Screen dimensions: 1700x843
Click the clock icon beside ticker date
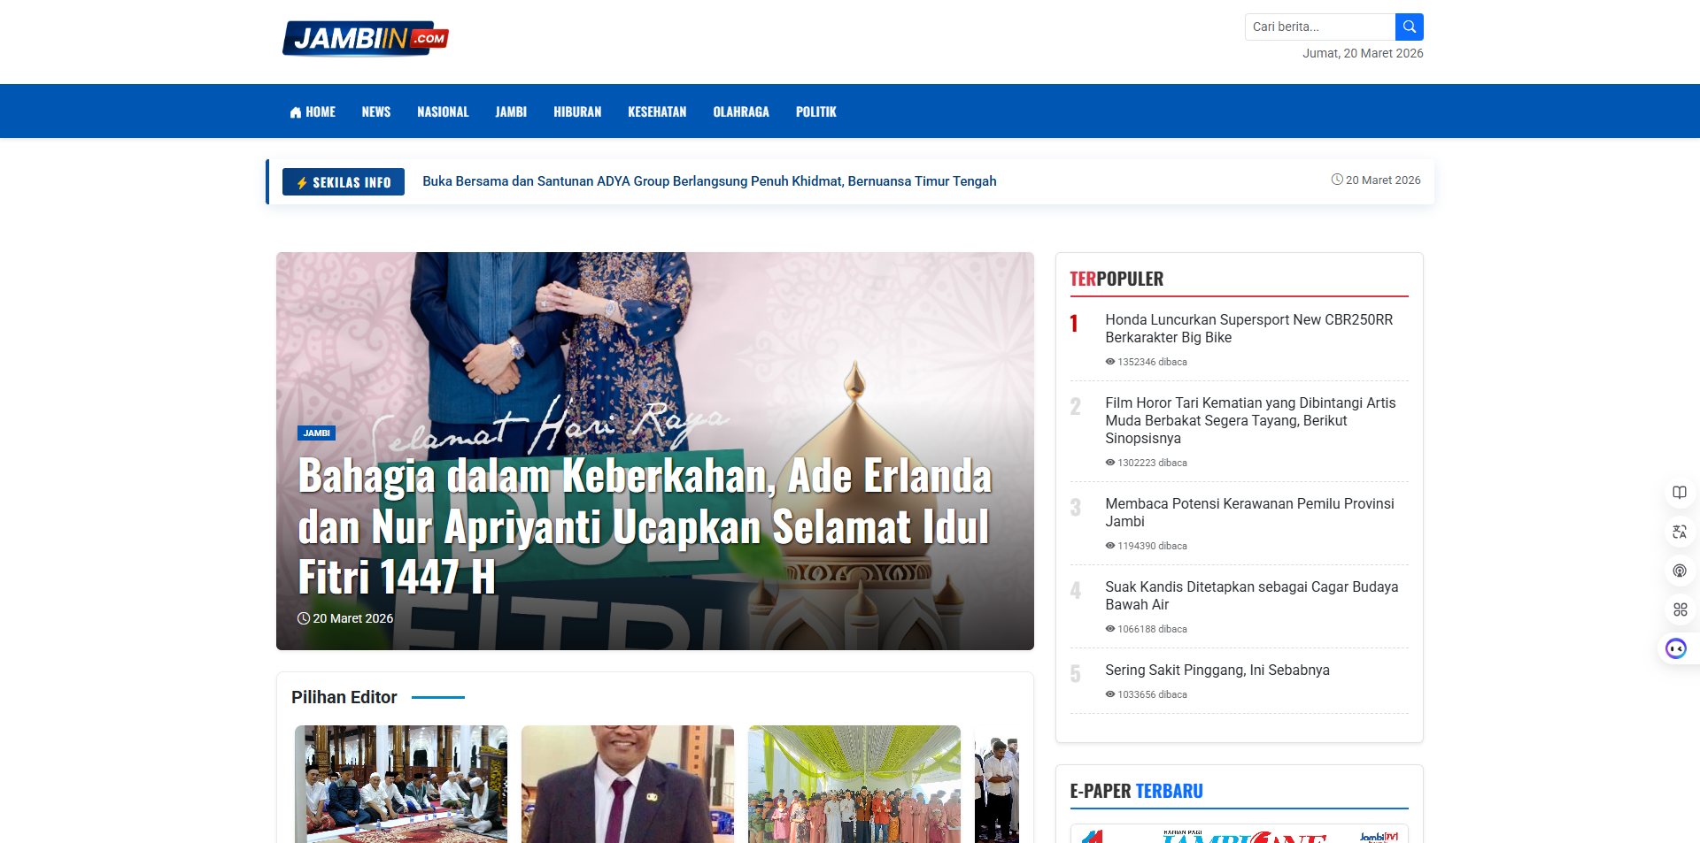click(1338, 180)
